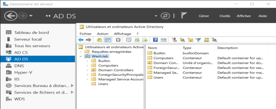Click the Server Manager refresh button
276x109 pixels.
[165, 16]
